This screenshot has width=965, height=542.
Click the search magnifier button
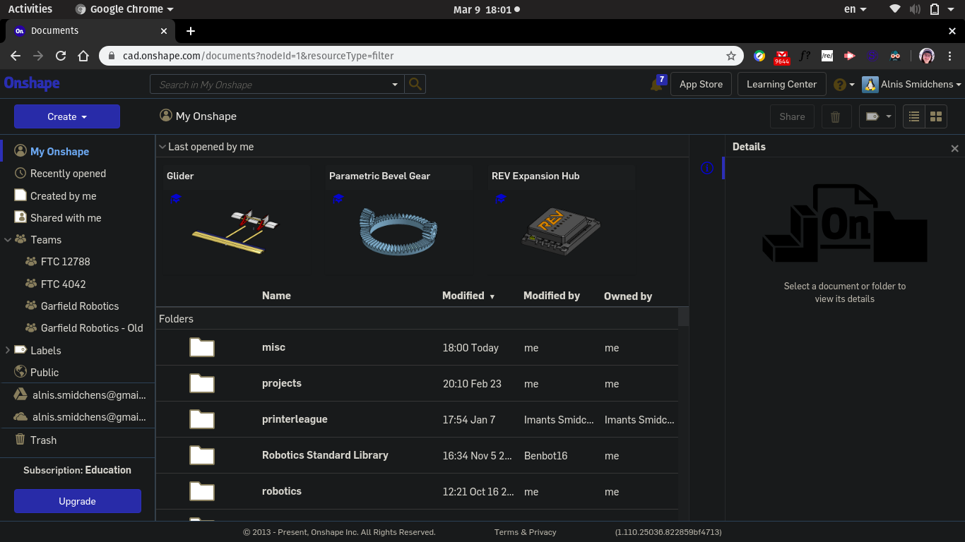click(415, 84)
